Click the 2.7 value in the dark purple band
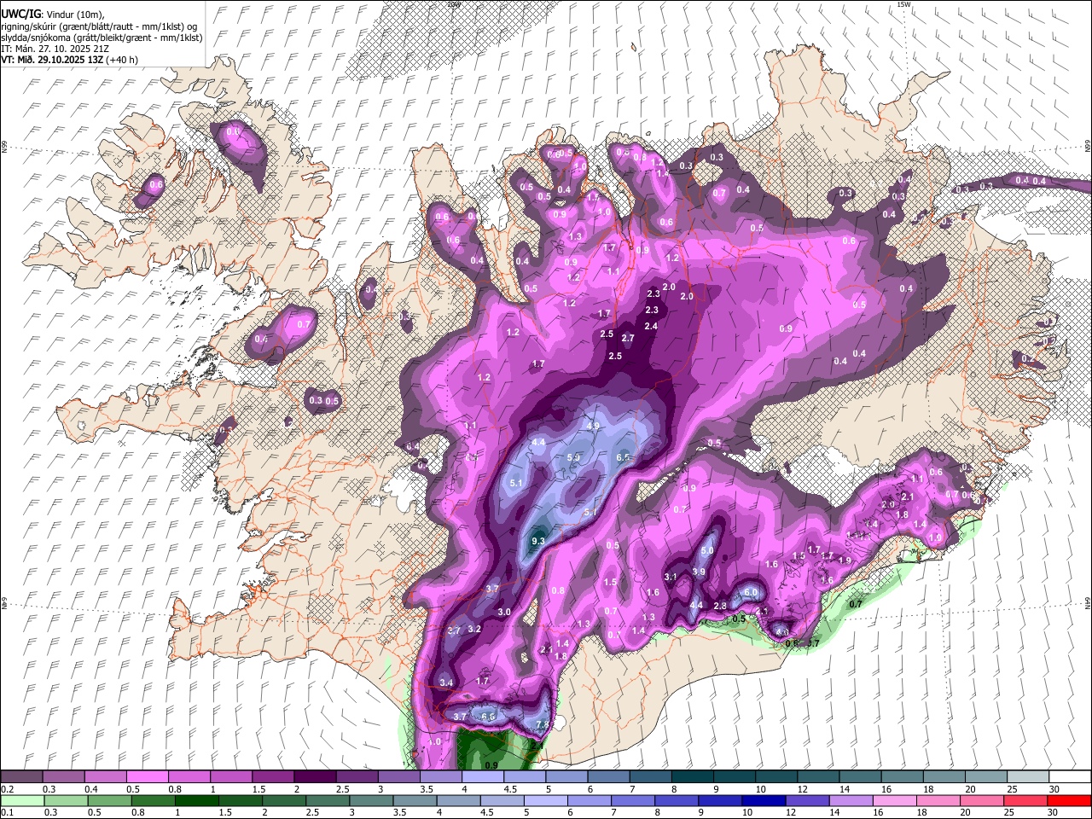Screen dimensions: 1092x819 [628, 339]
